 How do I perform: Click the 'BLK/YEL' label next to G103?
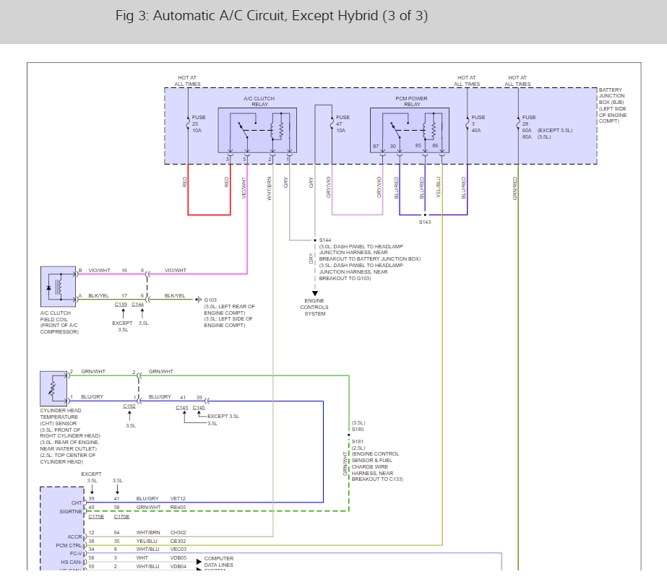pos(175,295)
